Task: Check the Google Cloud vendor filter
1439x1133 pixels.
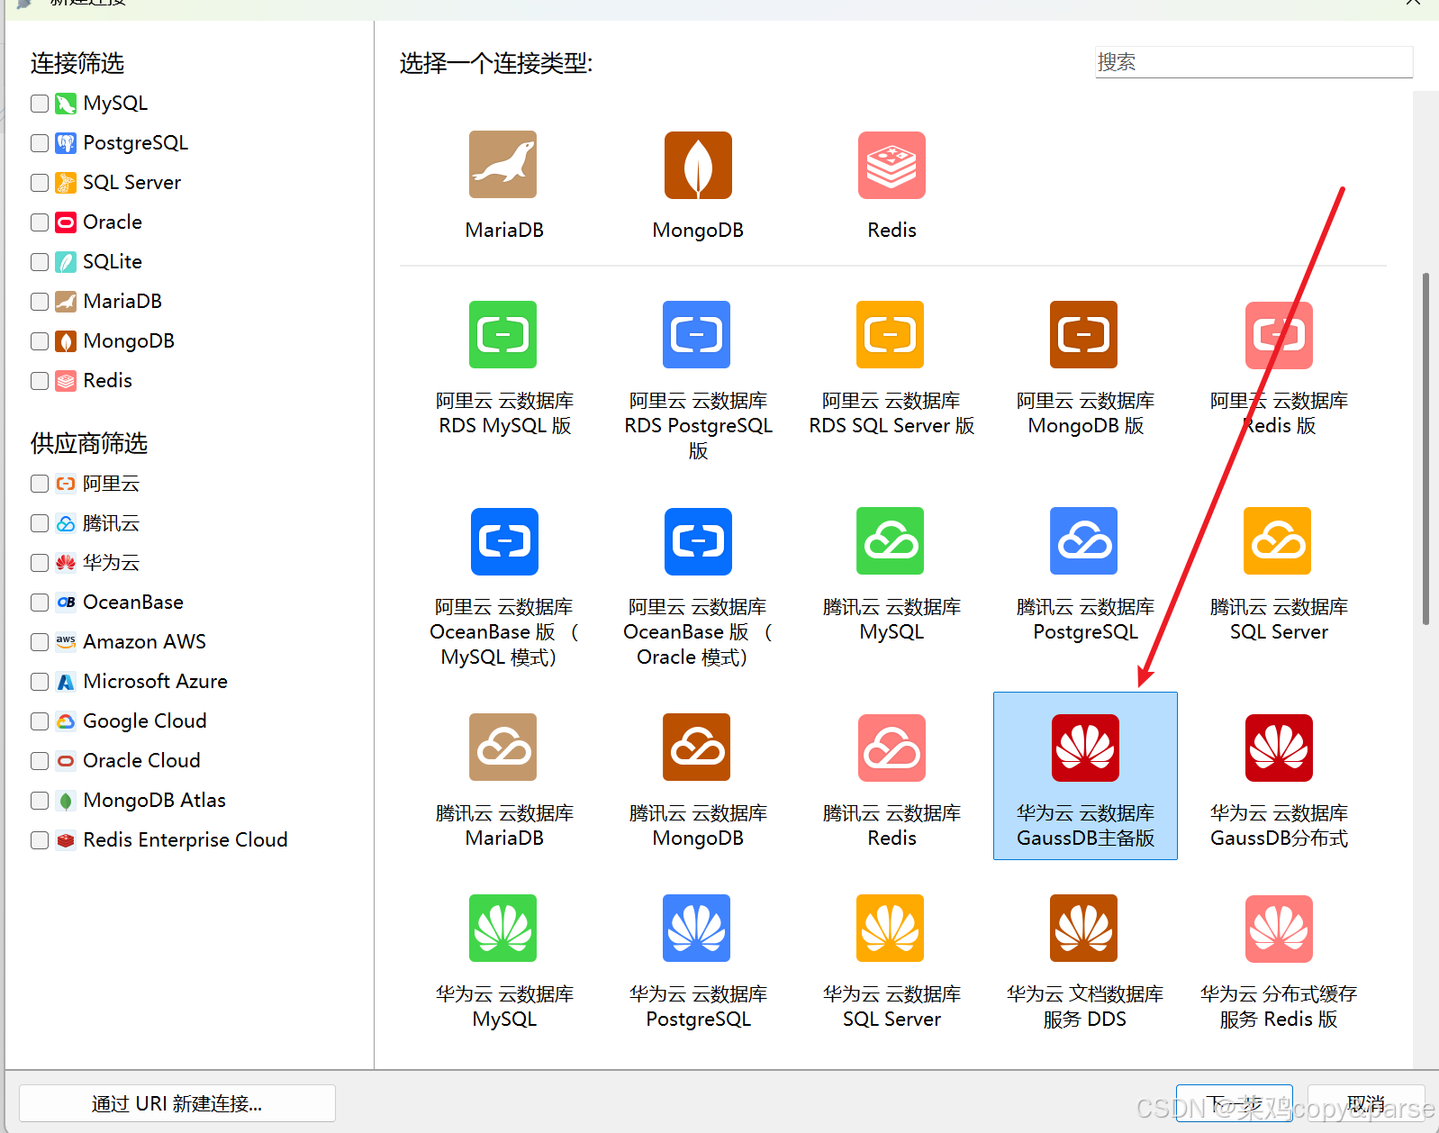Action: (x=40, y=721)
